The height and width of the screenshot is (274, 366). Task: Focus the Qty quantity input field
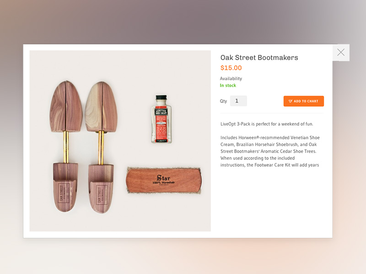tap(238, 101)
